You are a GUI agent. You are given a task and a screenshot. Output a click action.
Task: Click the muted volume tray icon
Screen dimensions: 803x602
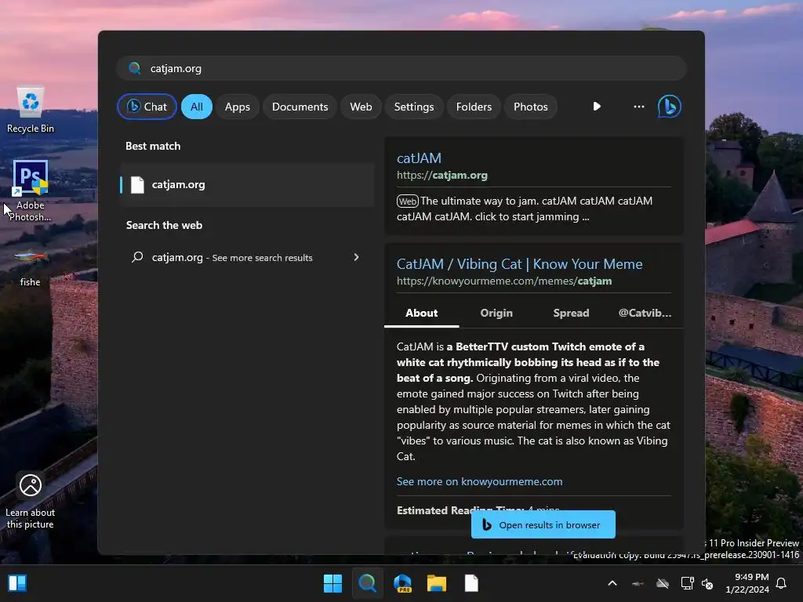(x=707, y=583)
